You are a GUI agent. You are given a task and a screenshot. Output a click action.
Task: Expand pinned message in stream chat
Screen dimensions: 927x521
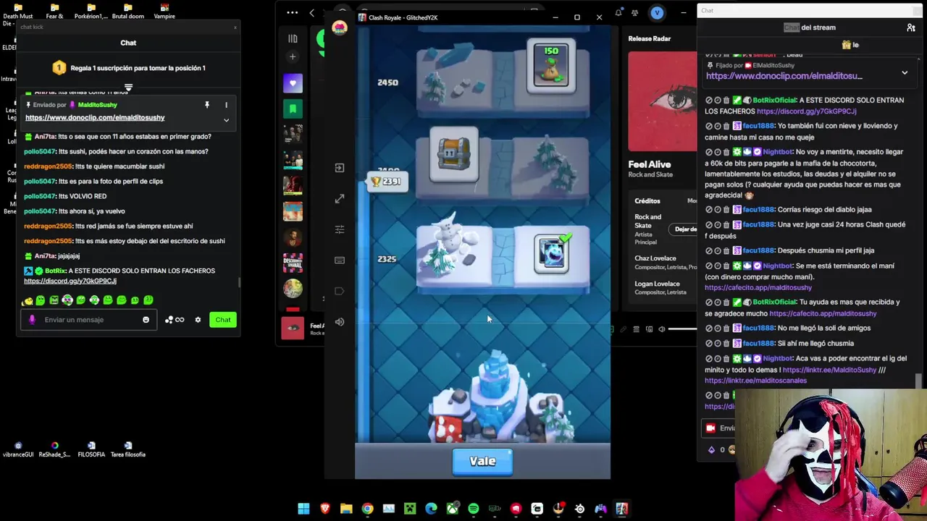[x=905, y=73]
